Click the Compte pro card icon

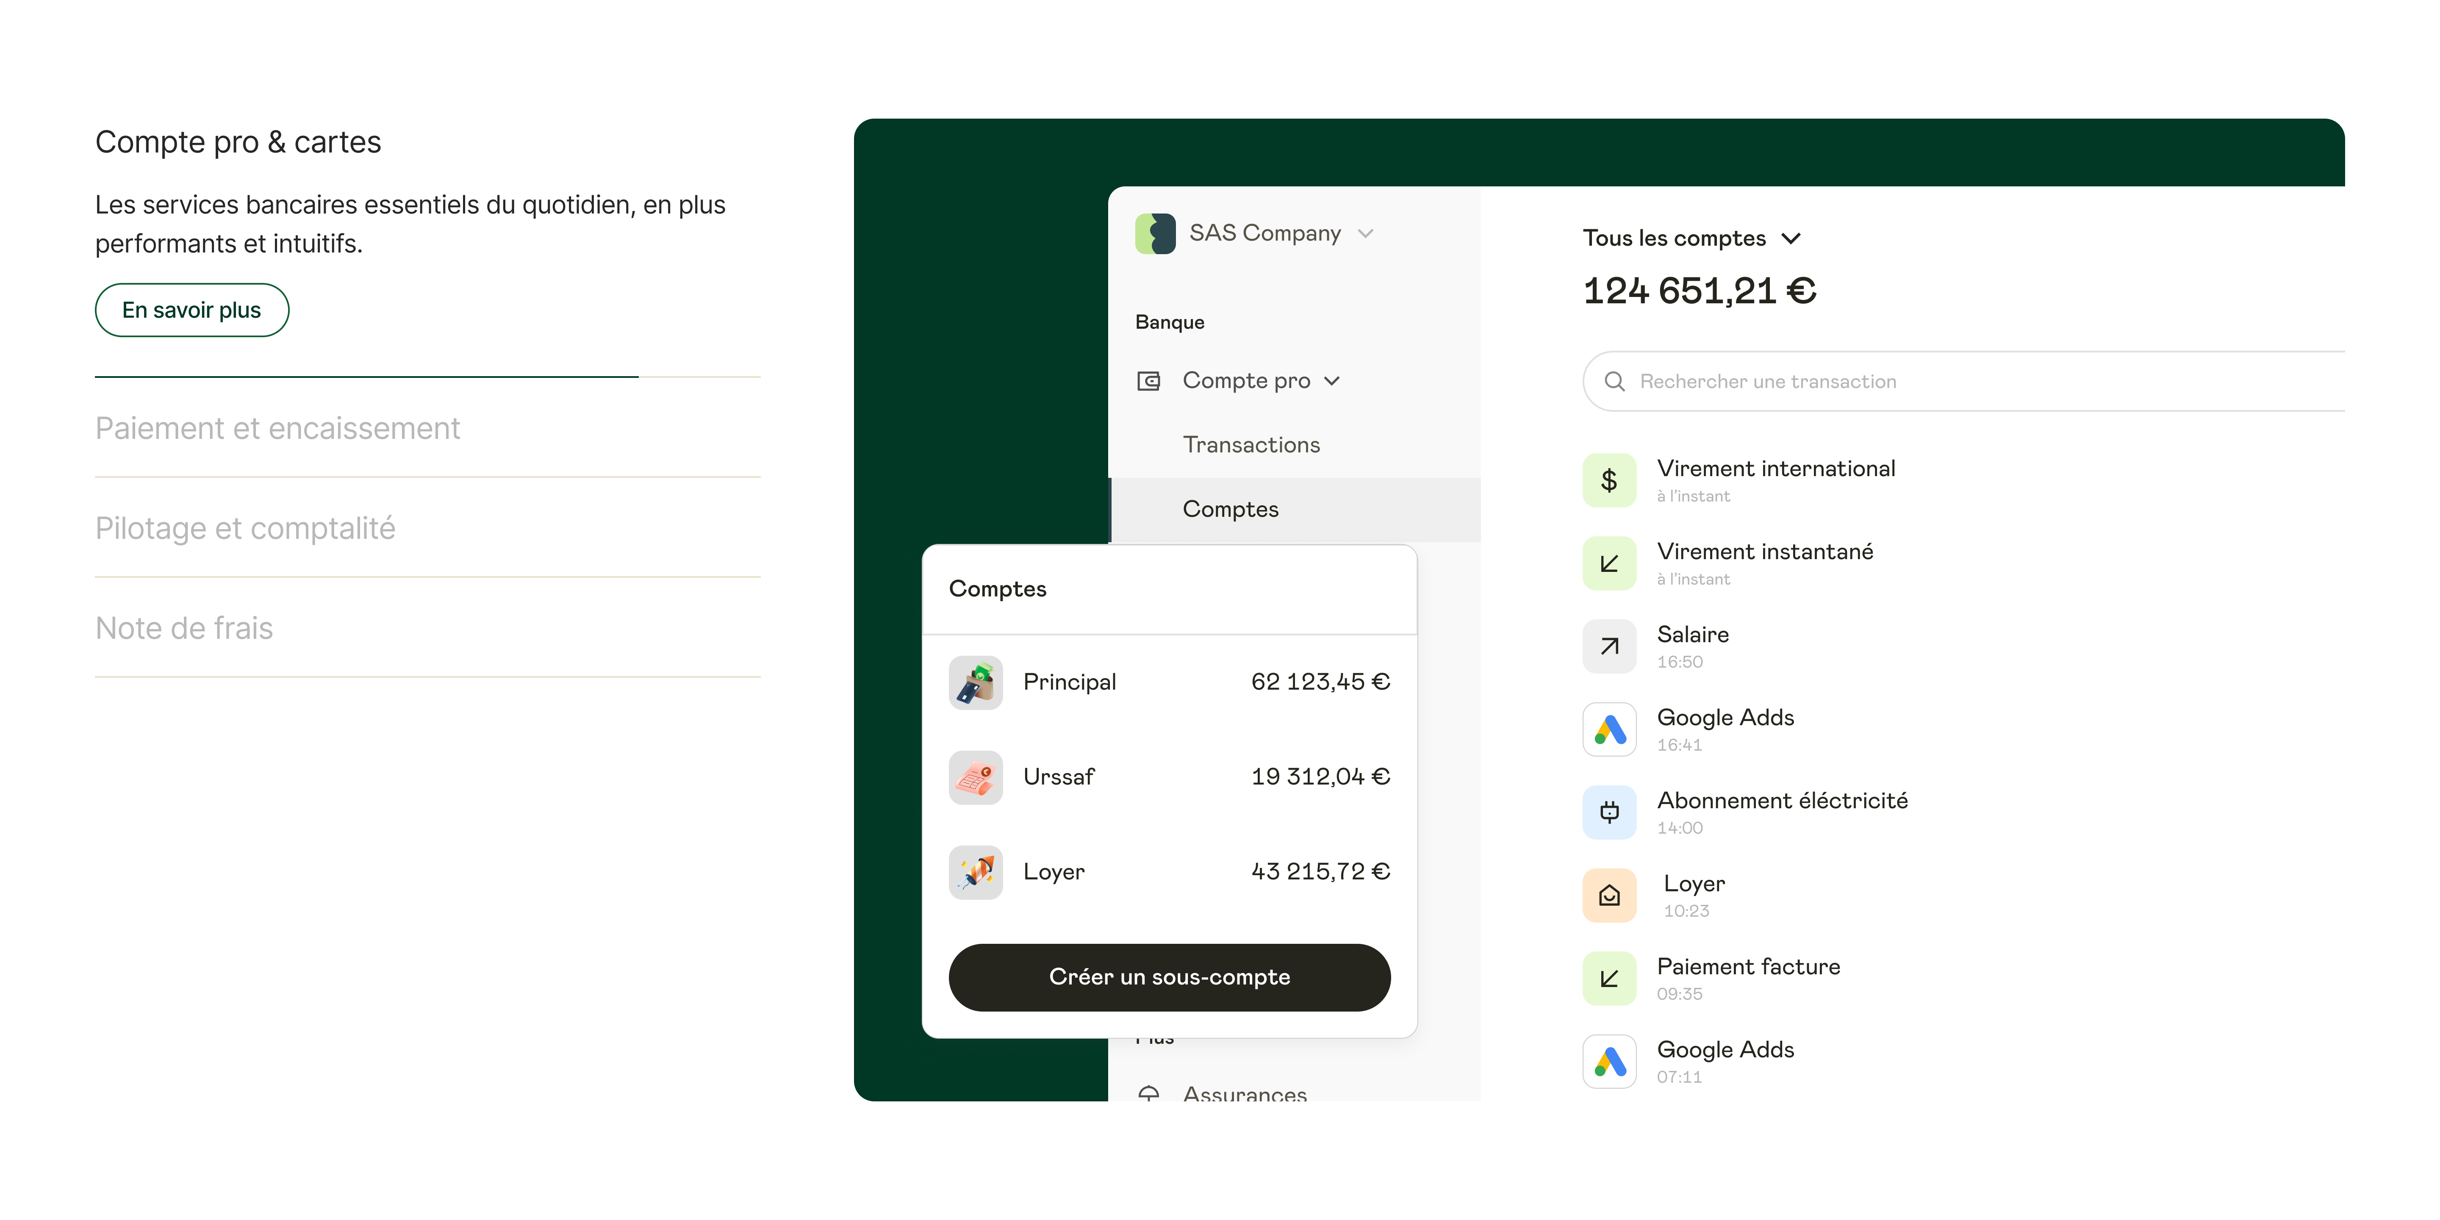pos(1149,380)
